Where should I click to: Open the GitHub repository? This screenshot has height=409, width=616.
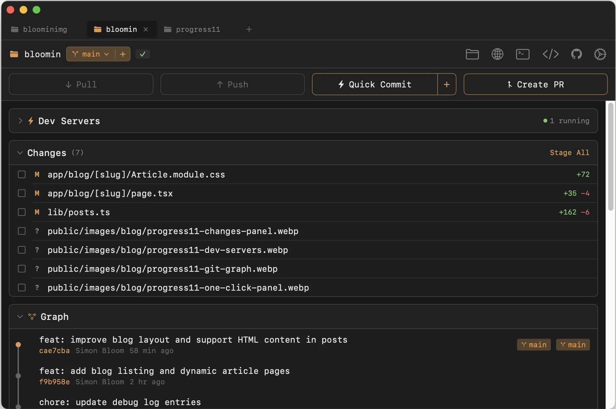[x=576, y=54]
